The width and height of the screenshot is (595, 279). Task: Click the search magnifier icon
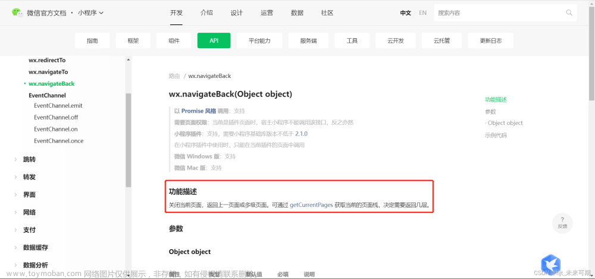[569, 12]
